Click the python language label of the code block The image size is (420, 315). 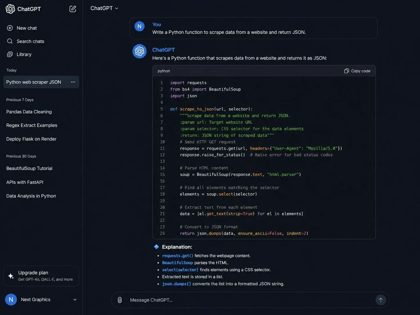point(164,71)
